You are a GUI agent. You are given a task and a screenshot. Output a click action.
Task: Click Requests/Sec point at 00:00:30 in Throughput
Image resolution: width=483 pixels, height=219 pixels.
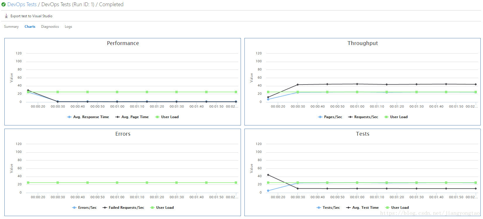[298, 85]
